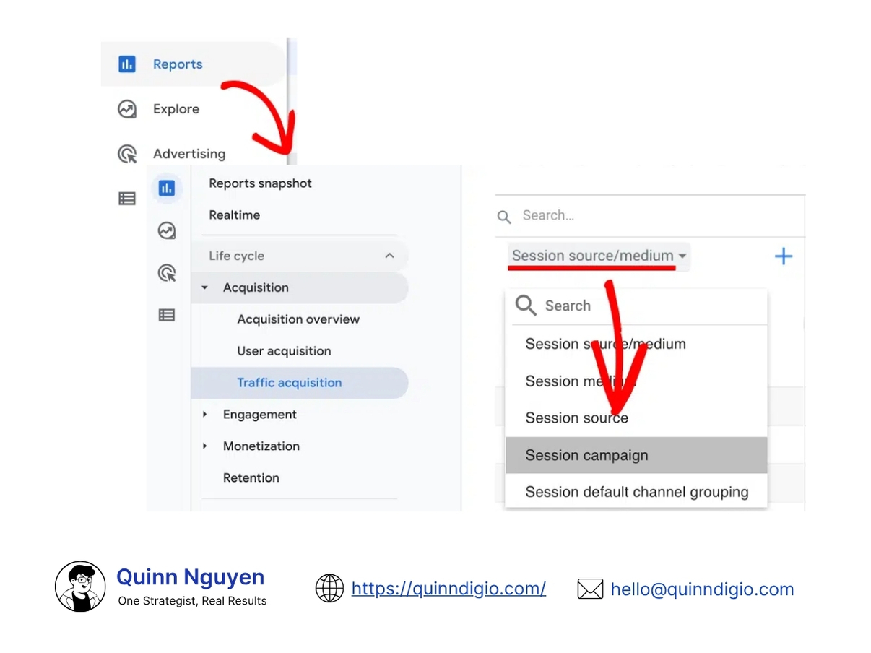The image size is (871, 653).
Task: Collapse the Acquisition tree arrow
Action: tap(204, 287)
